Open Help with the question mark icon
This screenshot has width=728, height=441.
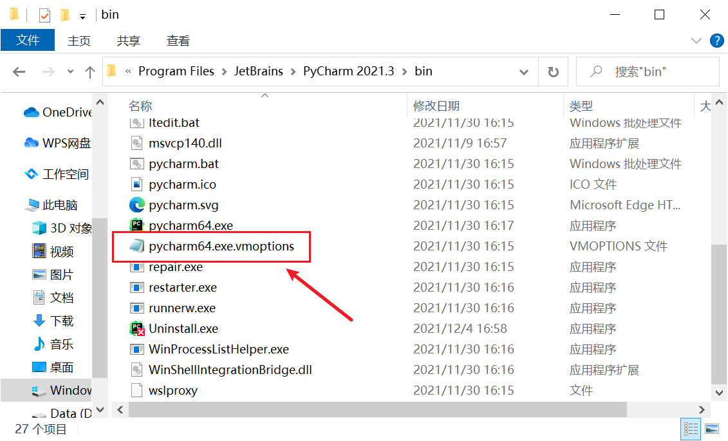pos(717,41)
